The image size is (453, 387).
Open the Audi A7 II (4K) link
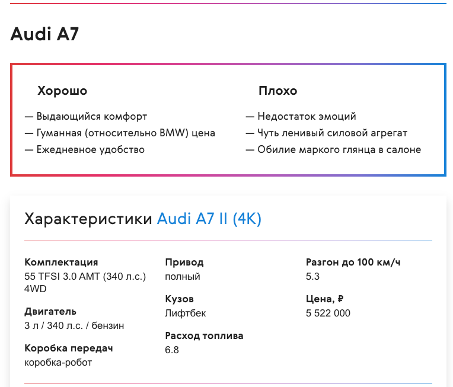coord(209,219)
